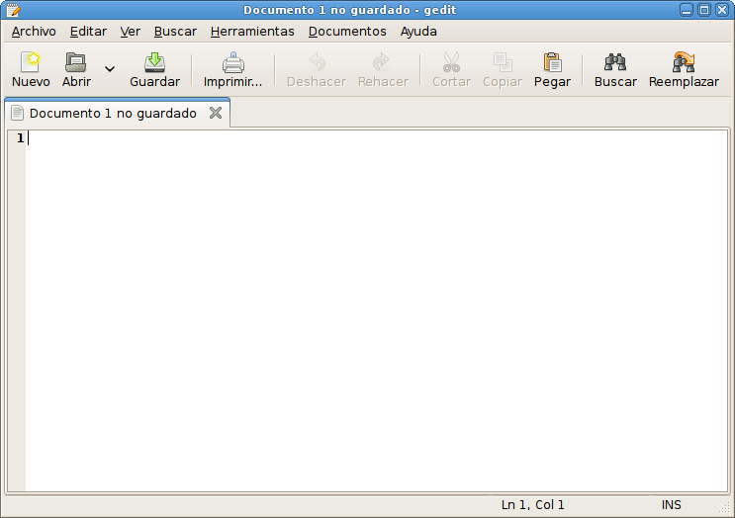
Task: Click the Deshacer undo arrow
Action: point(317,69)
